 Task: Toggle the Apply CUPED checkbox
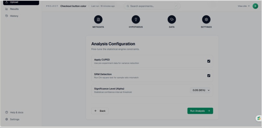pyautogui.click(x=209, y=61)
